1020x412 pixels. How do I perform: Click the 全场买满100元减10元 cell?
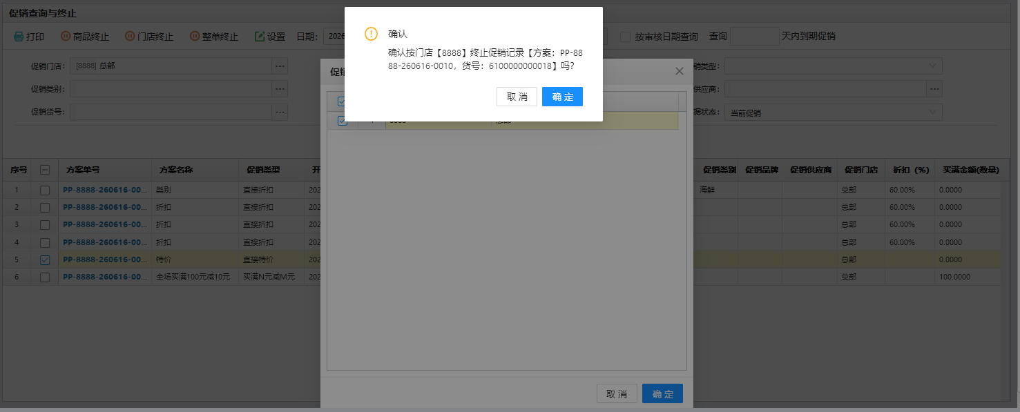click(x=195, y=277)
